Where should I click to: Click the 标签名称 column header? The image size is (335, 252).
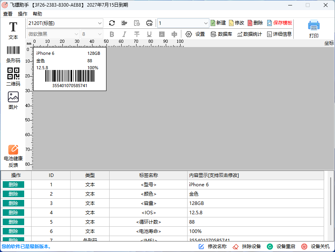point(149,175)
